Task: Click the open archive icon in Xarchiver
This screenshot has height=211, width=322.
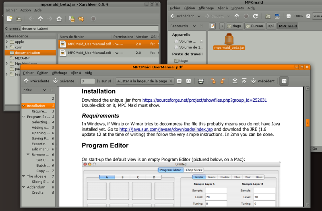Action: click(19, 19)
